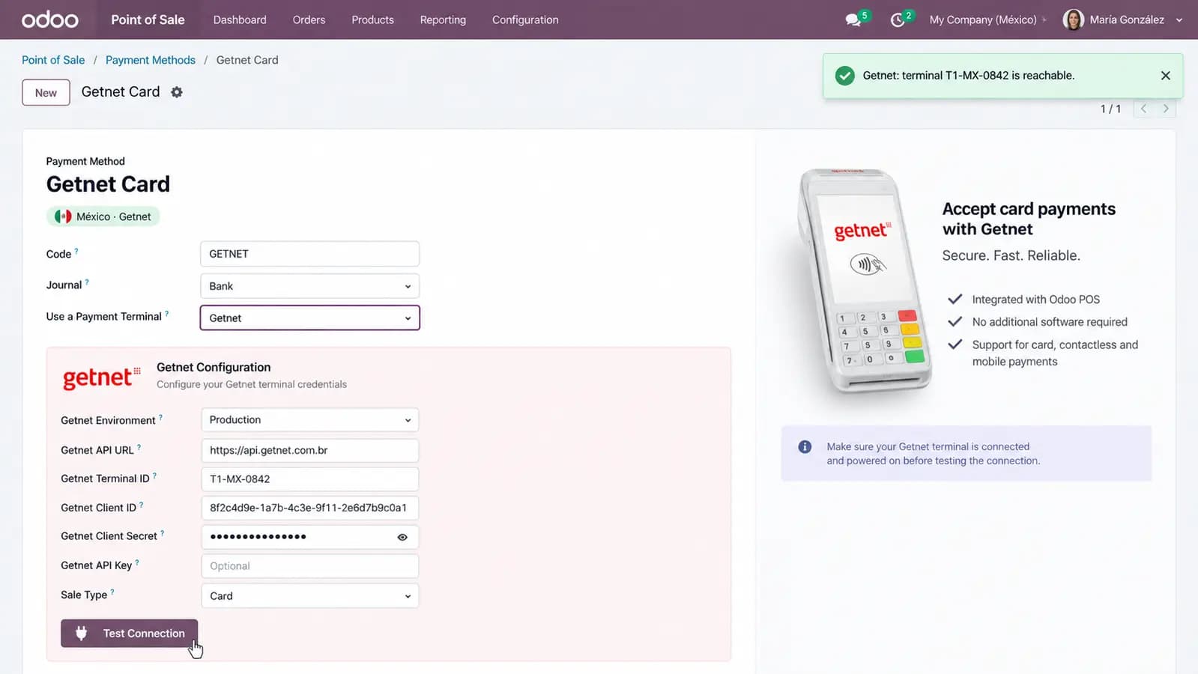Click the help mark next to Journal

coord(87,282)
